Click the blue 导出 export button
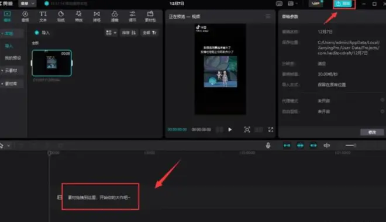 coord(344,3)
